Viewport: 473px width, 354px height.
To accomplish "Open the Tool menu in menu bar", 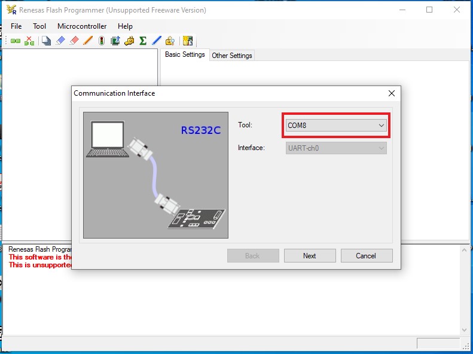I will click(x=39, y=26).
